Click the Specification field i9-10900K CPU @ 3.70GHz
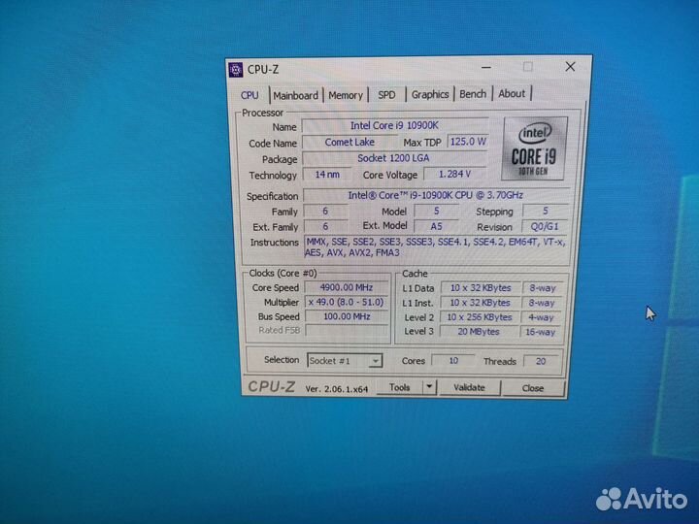Screen dimensions: 699x524 [436, 195]
